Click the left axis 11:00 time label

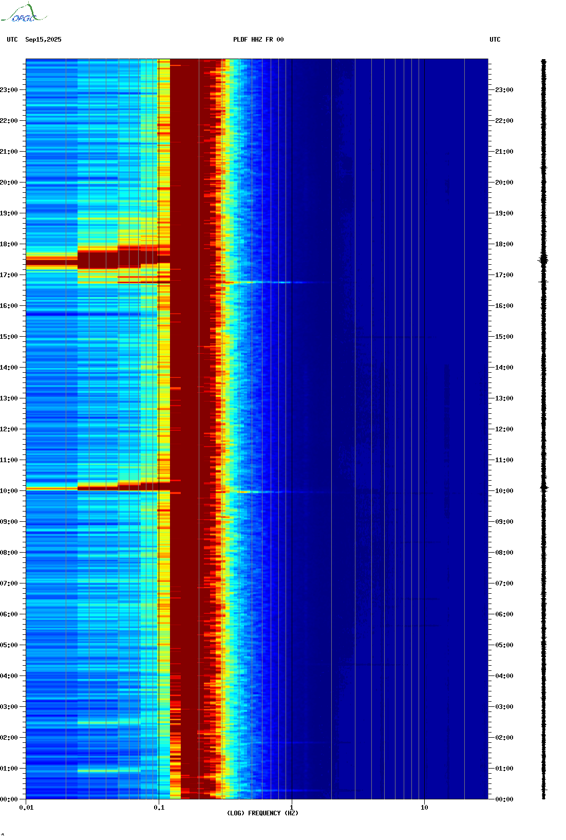pos(9,460)
